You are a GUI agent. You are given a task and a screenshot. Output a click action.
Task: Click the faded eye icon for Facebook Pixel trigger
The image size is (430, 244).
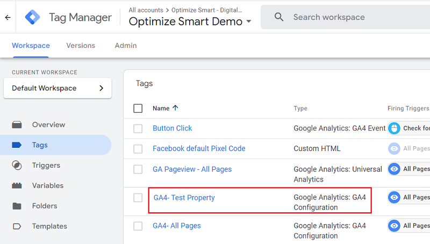[x=394, y=148]
